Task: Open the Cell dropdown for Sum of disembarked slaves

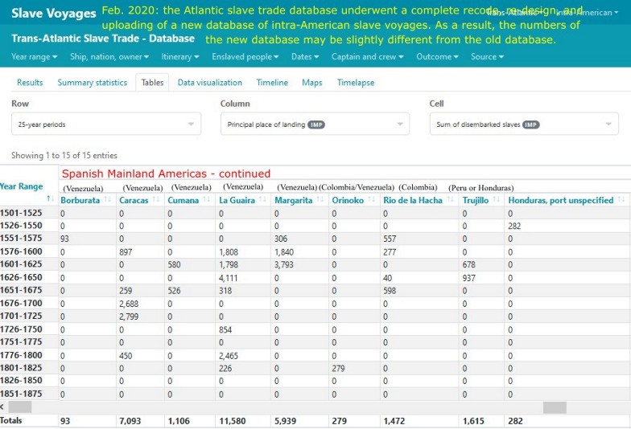Action: (x=524, y=125)
